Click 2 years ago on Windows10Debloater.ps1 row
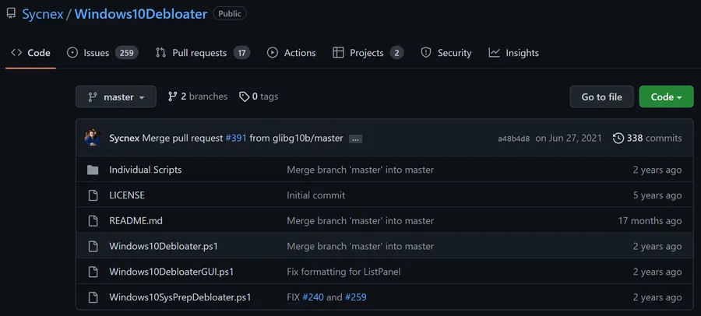This screenshot has width=701, height=316. click(657, 246)
